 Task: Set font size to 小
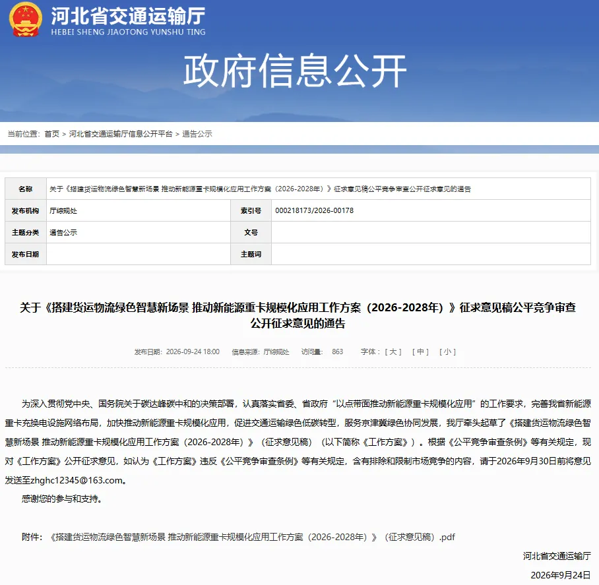(447, 352)
